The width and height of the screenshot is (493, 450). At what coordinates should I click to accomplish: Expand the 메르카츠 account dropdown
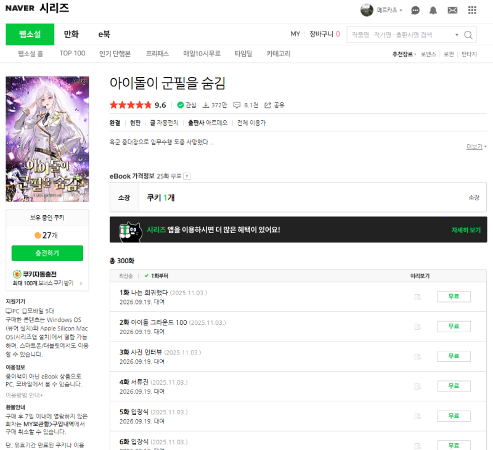pyautogui.click(x=389, y=10)
